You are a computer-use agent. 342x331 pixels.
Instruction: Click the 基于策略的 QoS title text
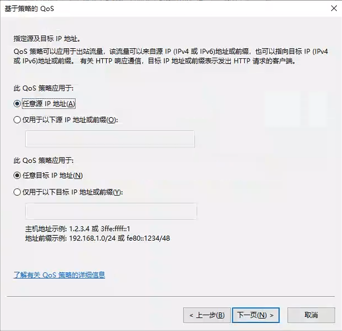[29, 9]
